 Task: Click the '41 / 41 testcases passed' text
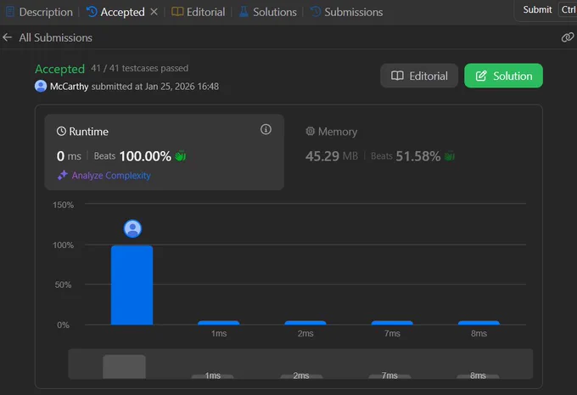tap(140, 68)
